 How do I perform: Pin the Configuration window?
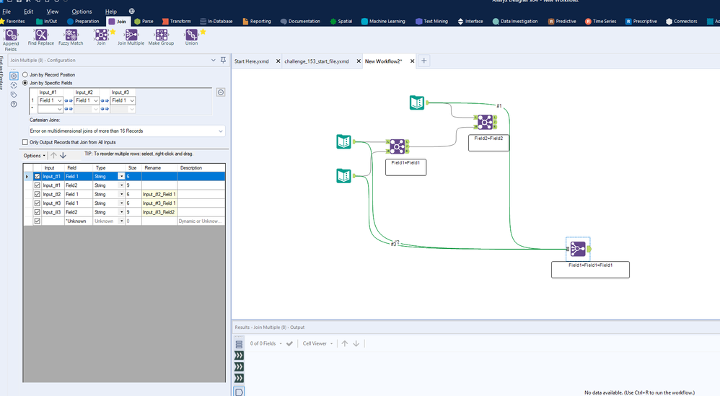tap(223, 60)
